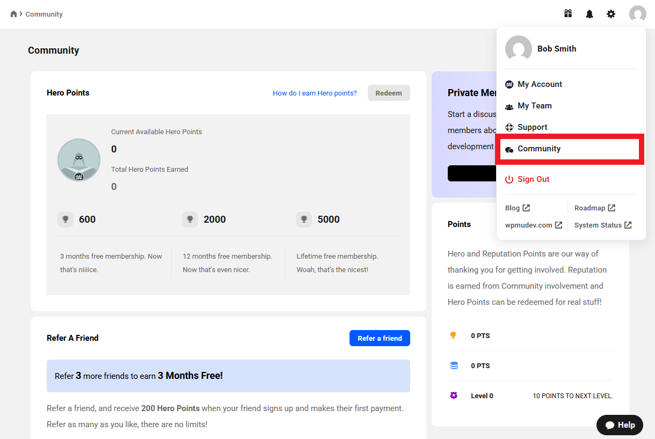Click the Refer 3 more friends banner
This screenshot has height=439, width=655.
[x=228, y=376]
